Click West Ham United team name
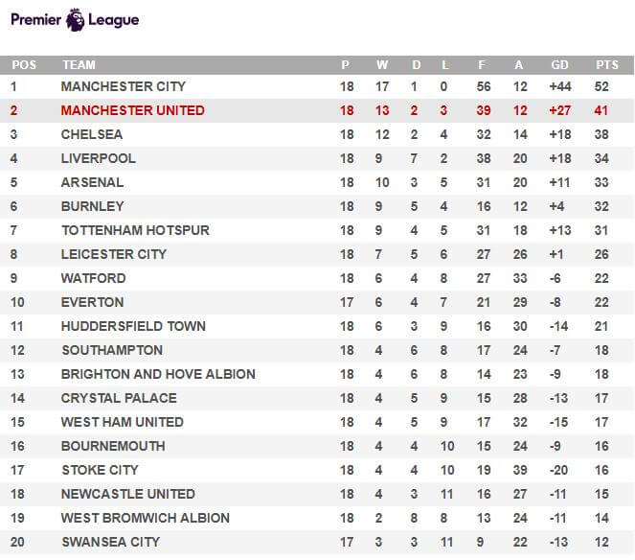This screenshot has width=635, height=560. 123,422
